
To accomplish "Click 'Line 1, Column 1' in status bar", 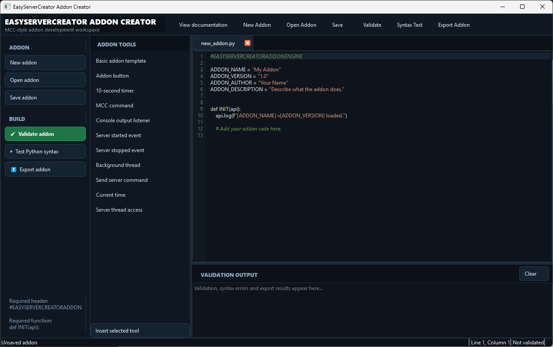I will pyautogui.click(x=490, y=343).
